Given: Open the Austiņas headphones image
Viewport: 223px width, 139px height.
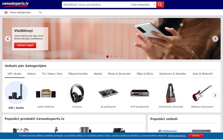Looking at the screenshot, I should click(77, 93).
